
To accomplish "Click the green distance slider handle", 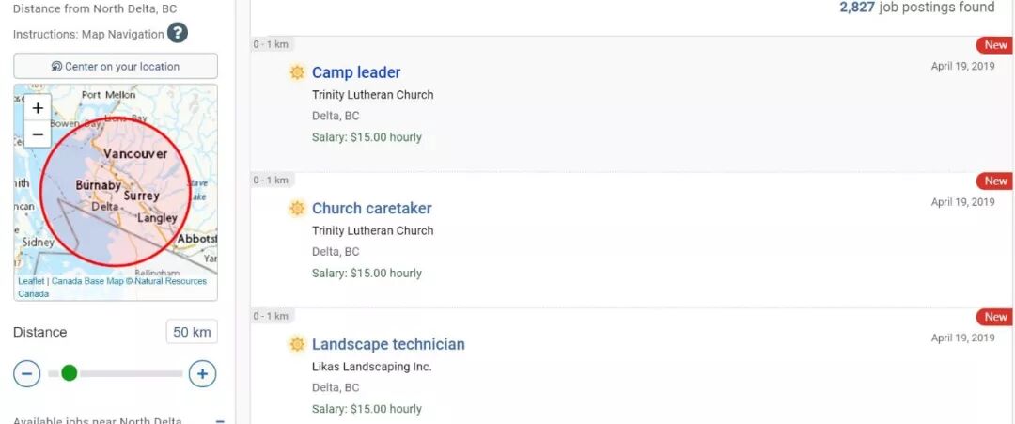I will 69,373.
